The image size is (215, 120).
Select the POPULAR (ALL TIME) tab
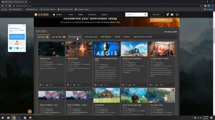point(91,37)
